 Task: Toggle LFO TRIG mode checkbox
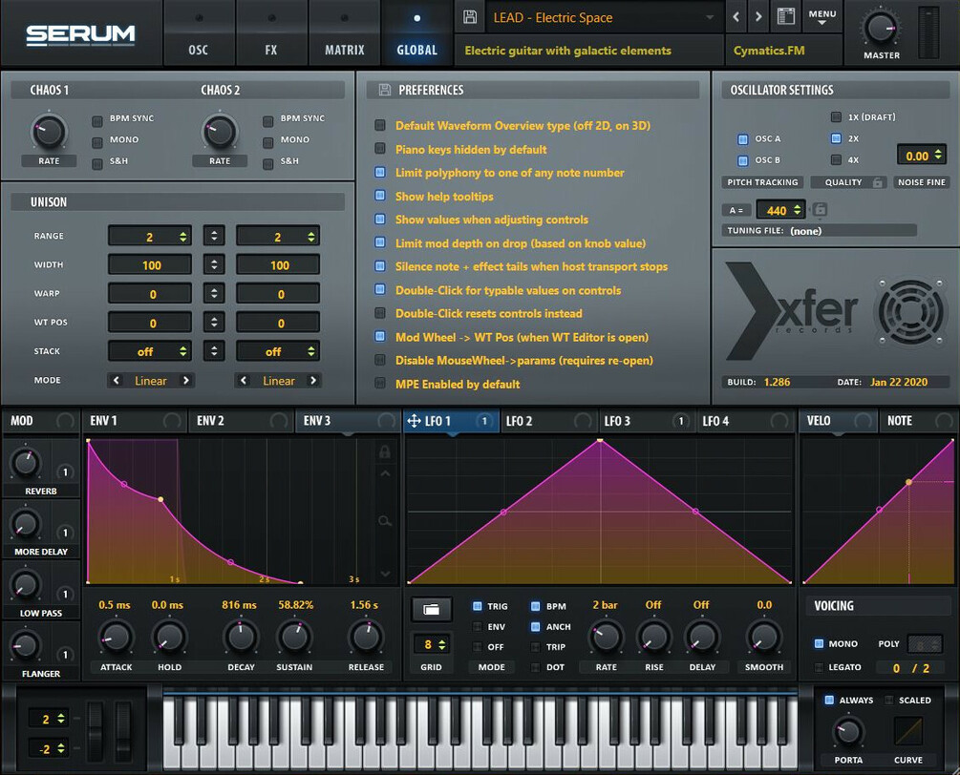point(477,606)
